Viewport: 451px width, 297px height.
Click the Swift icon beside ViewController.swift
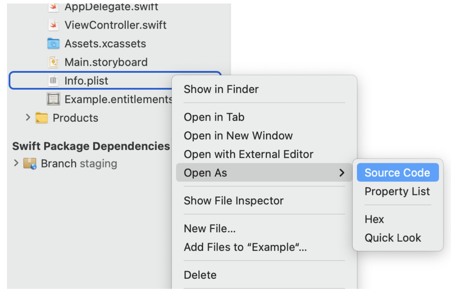53,25
